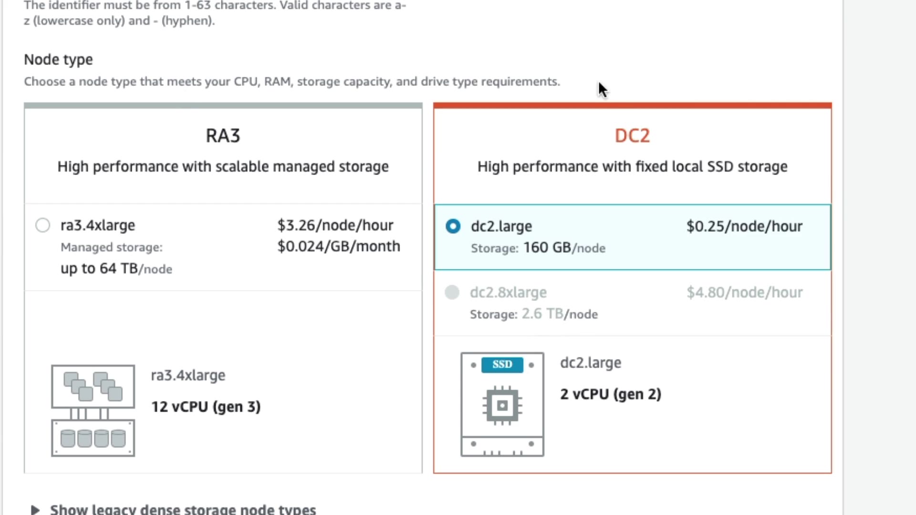Click the ra3.4xlarge option label
This screenshot has width=916, height=515.
point(98,225)
